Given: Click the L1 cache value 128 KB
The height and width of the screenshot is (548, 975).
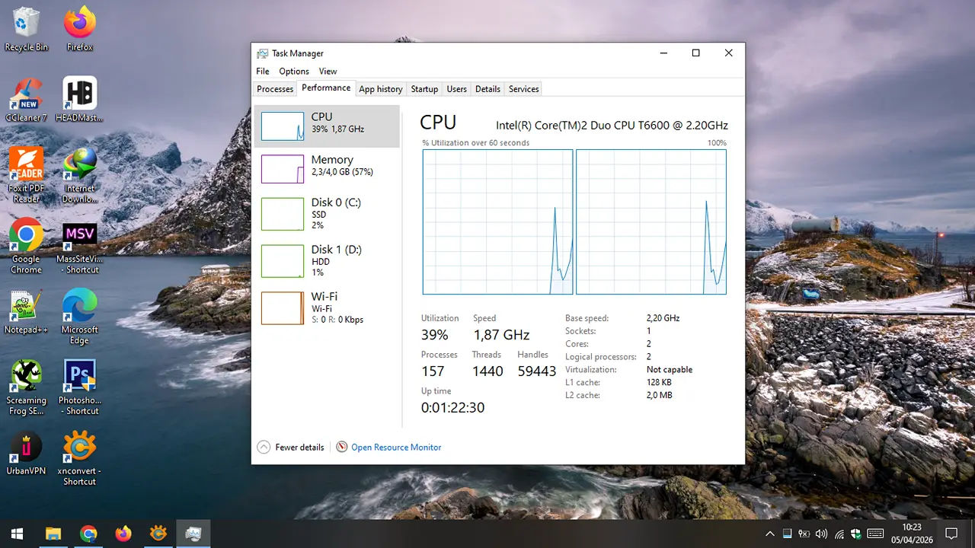Looking at the screenshot, I should click(659, 383).
